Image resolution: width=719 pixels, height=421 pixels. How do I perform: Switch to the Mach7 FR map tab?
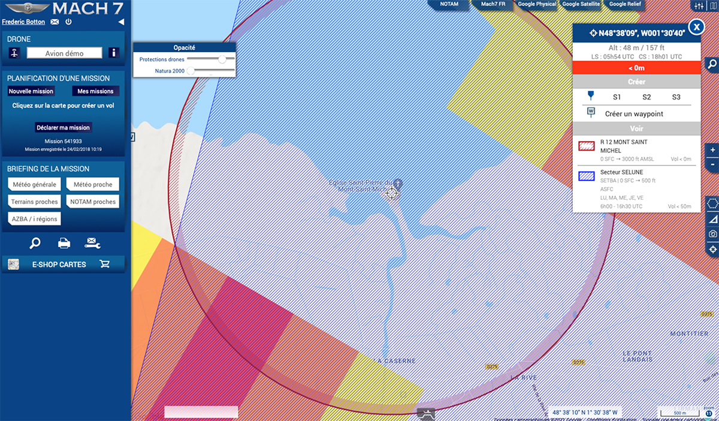tap(494, 4)
